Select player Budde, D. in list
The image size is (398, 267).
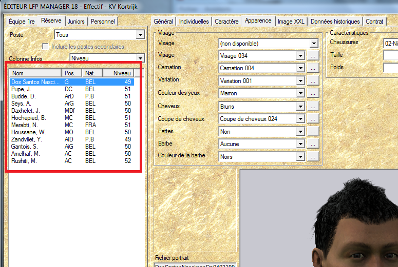pos(72,96)
